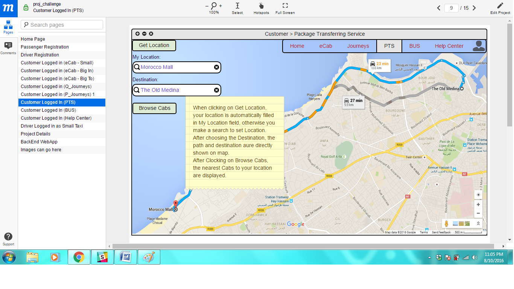Open Customer Logged in (eCab - Small)
Image resolution: width=514 pixels, height=289 pixels.
click(62, 63)
